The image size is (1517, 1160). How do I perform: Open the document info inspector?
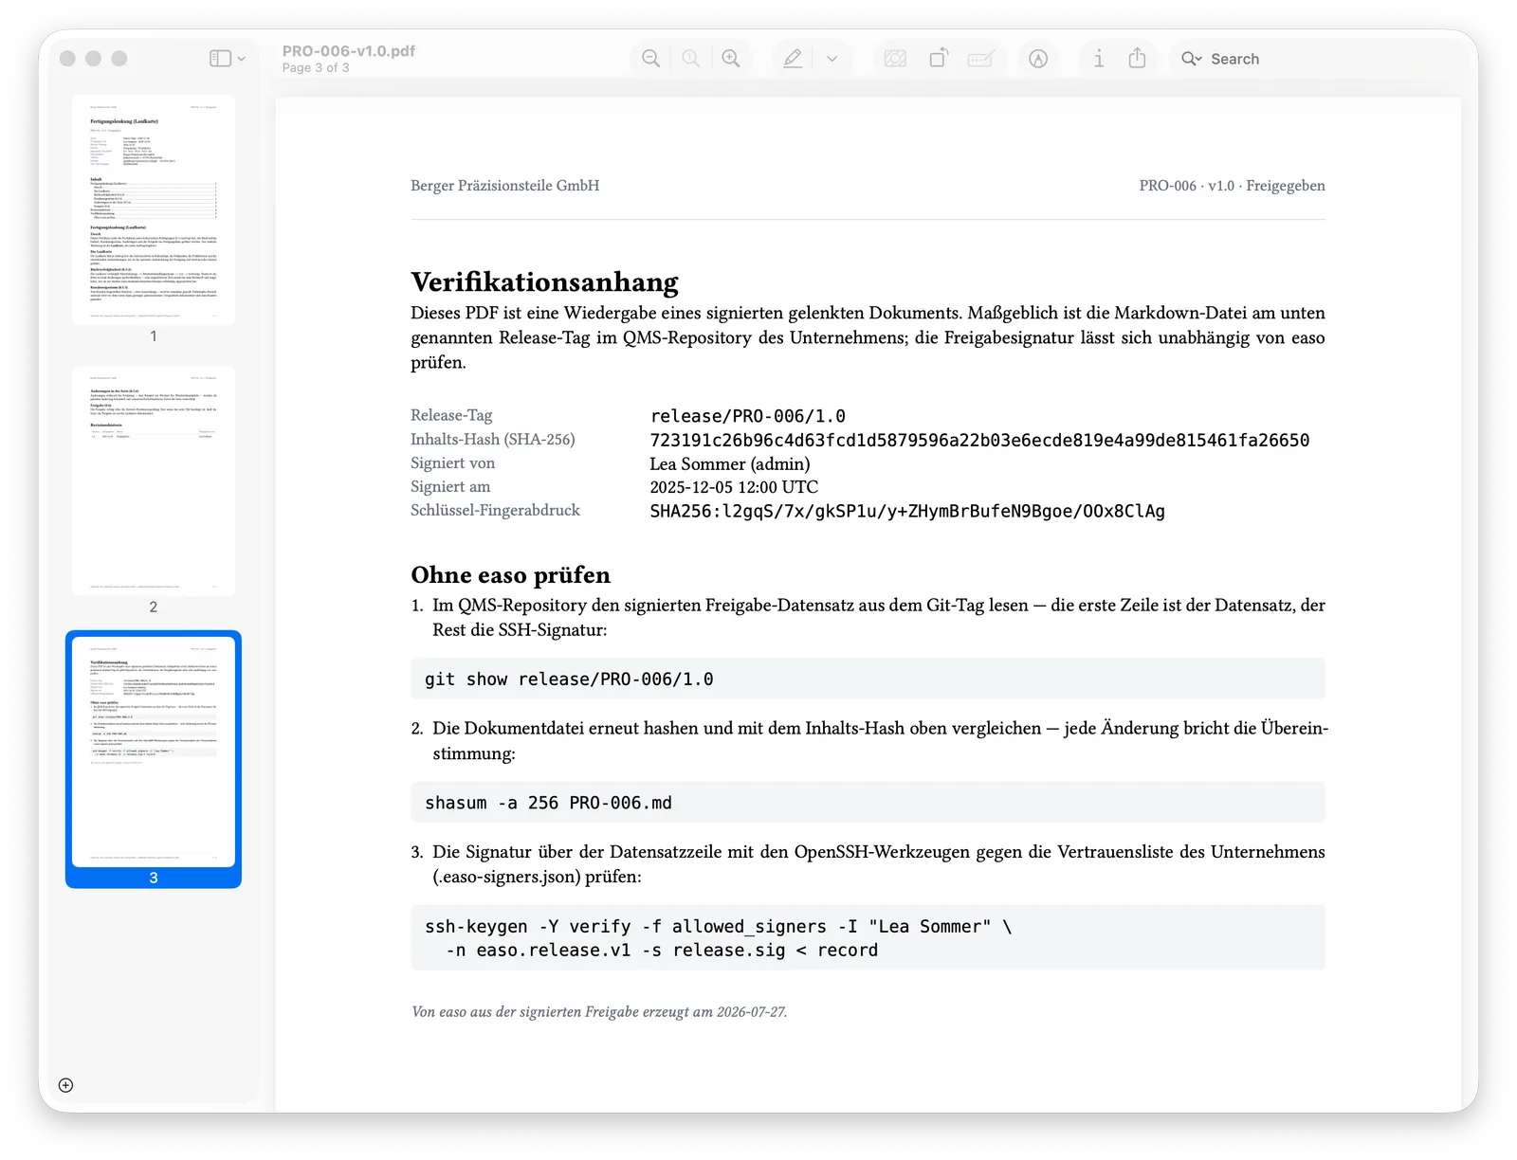click(x=1098, y=59)
